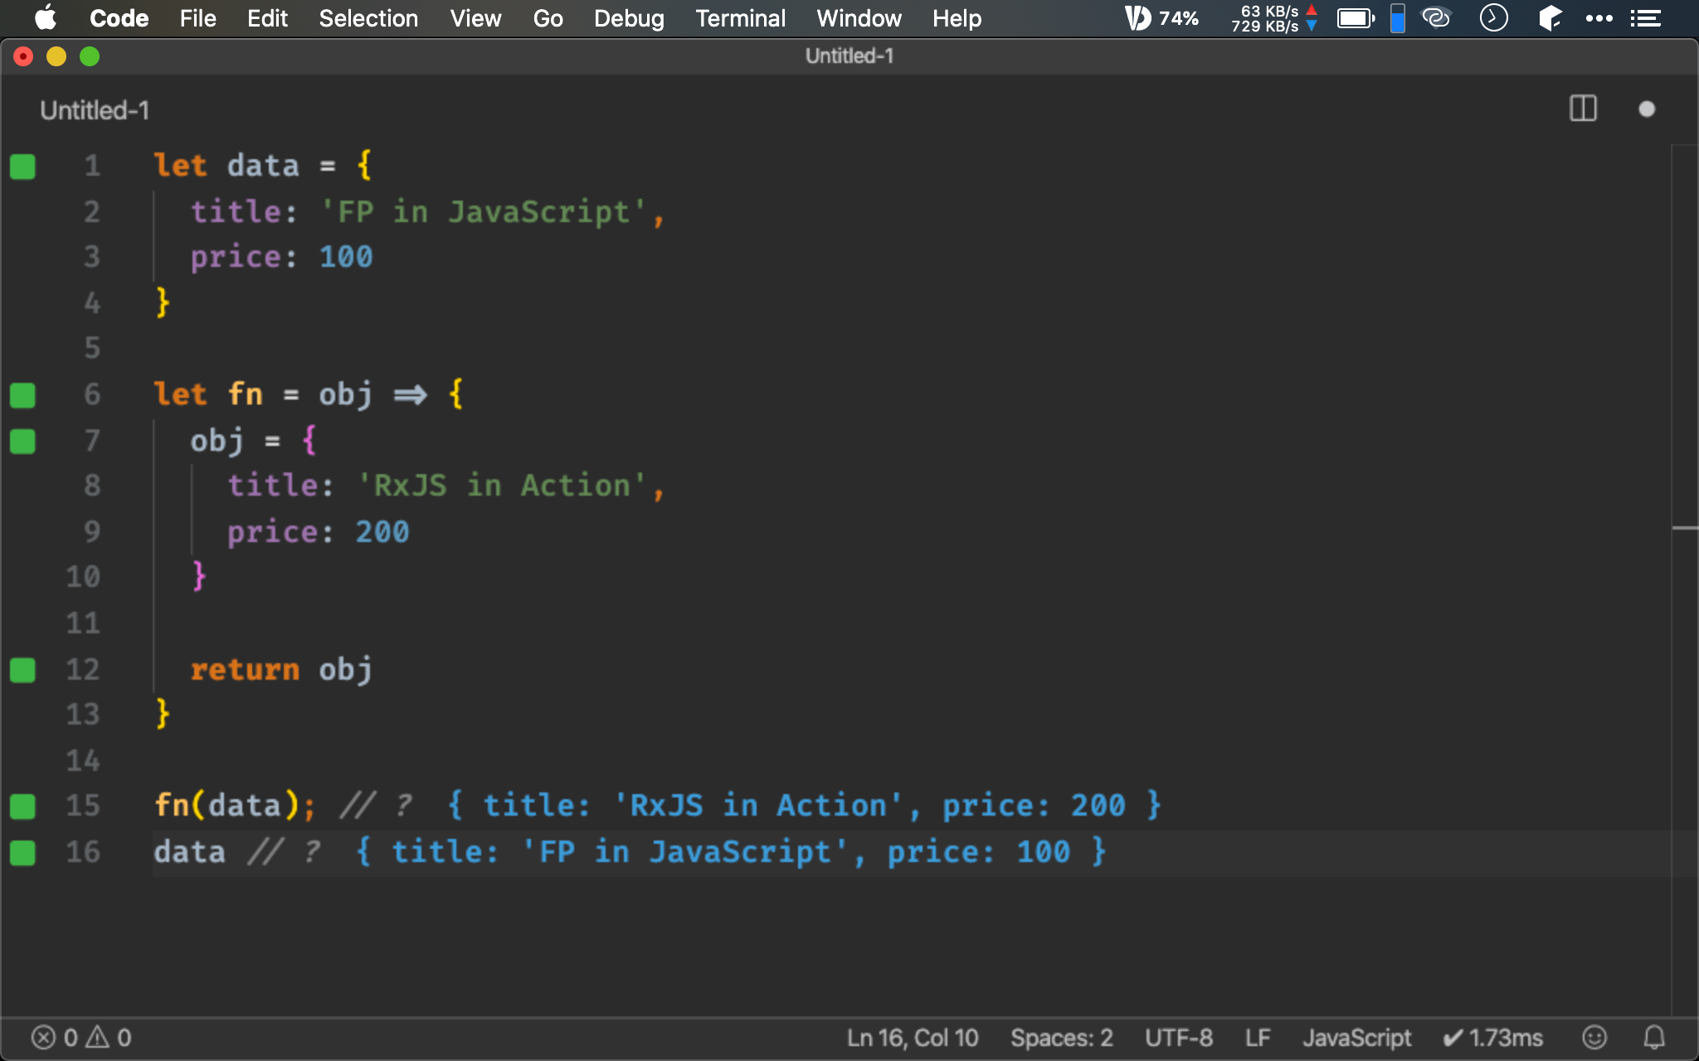Place cursor on return obj line
Viewport: 1699px width, 1061px height.
coord(282,670)
